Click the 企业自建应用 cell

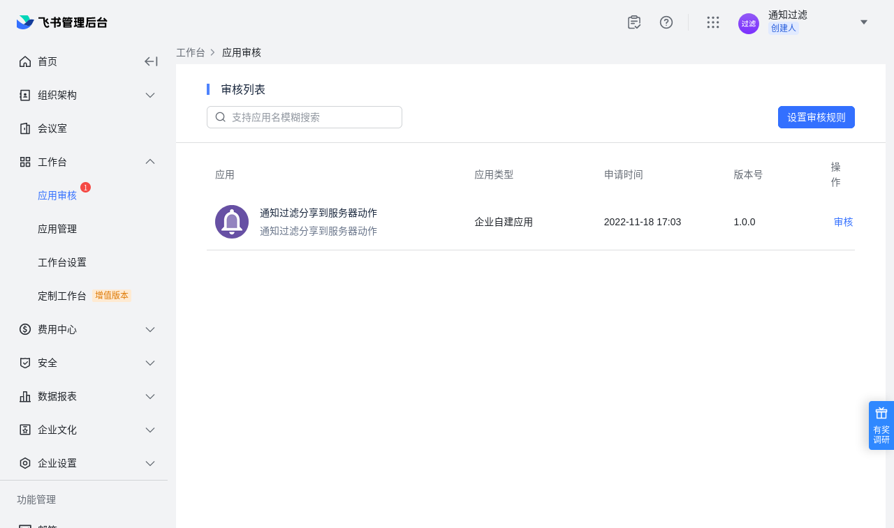[504, 222]
